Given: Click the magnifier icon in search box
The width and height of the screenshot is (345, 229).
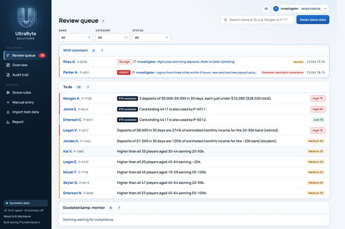Looking at the screenshot, I should (x=225, y=20).
